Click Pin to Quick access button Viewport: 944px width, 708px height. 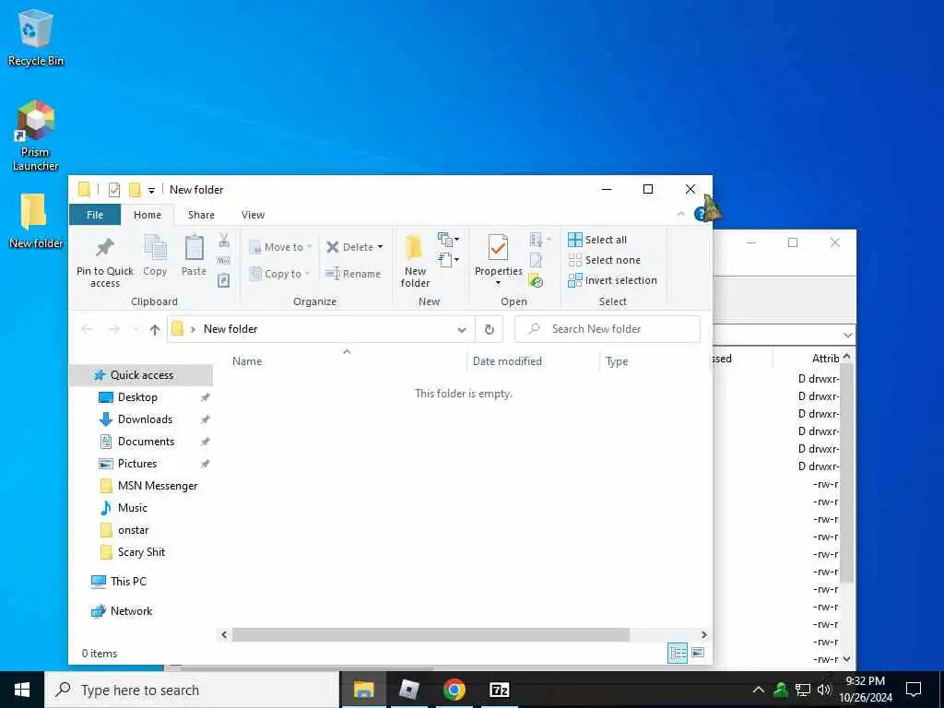tap(105, 262)
